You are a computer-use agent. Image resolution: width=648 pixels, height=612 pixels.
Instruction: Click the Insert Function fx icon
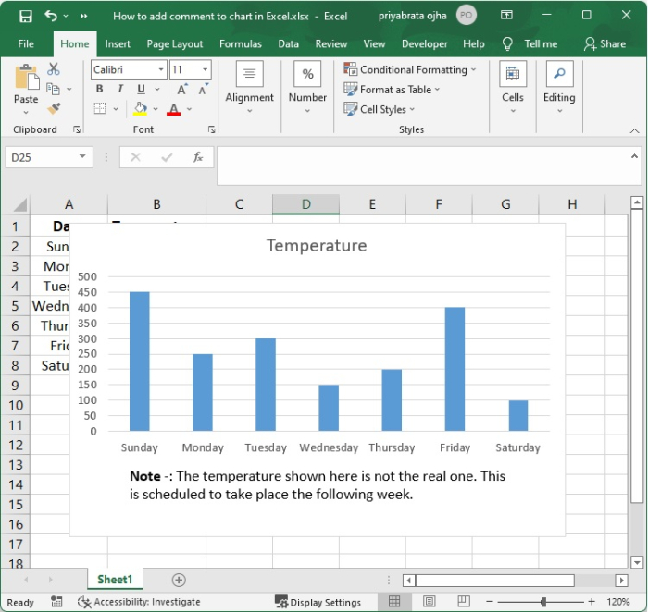[197, 157]
